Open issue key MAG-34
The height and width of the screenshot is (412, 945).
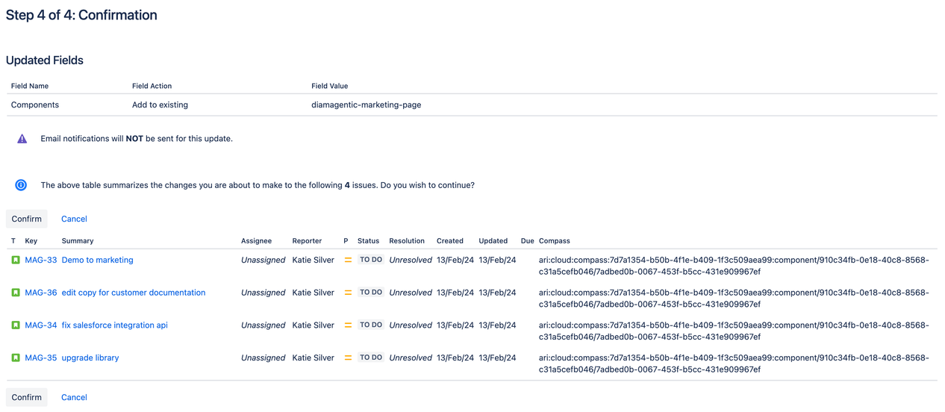[41, 325]
